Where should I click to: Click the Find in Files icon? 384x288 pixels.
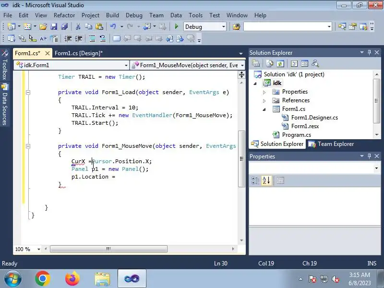pos(236,26)
